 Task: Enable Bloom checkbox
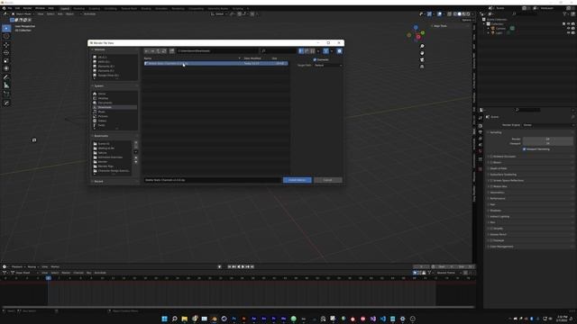point(491,162)
